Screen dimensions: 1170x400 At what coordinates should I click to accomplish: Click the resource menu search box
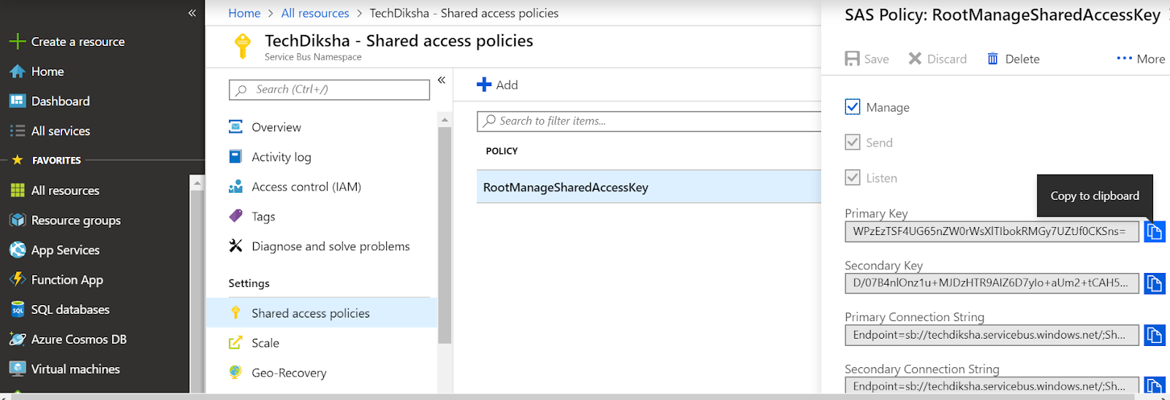tap(329, 90)
